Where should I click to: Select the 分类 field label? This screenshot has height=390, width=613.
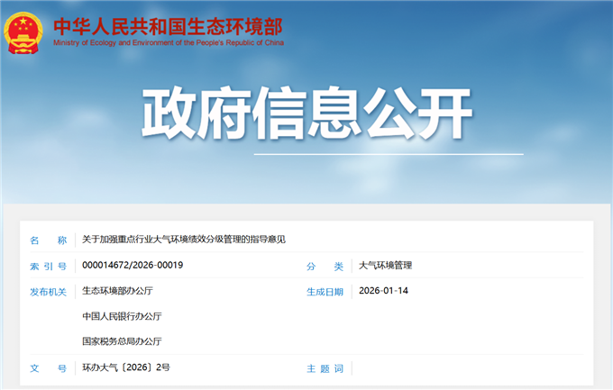(325, 266)
